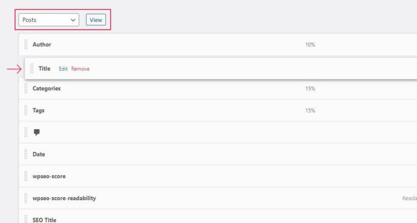The image size is (417, 223).
Task: Click Remove link on Title column
Action: (80, 69)
